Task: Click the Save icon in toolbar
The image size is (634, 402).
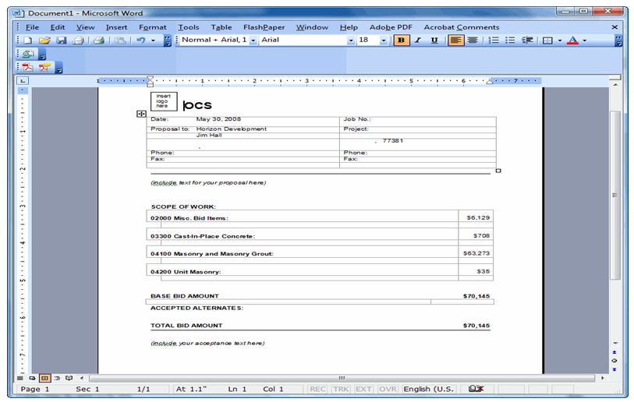Action: [61, 40]
